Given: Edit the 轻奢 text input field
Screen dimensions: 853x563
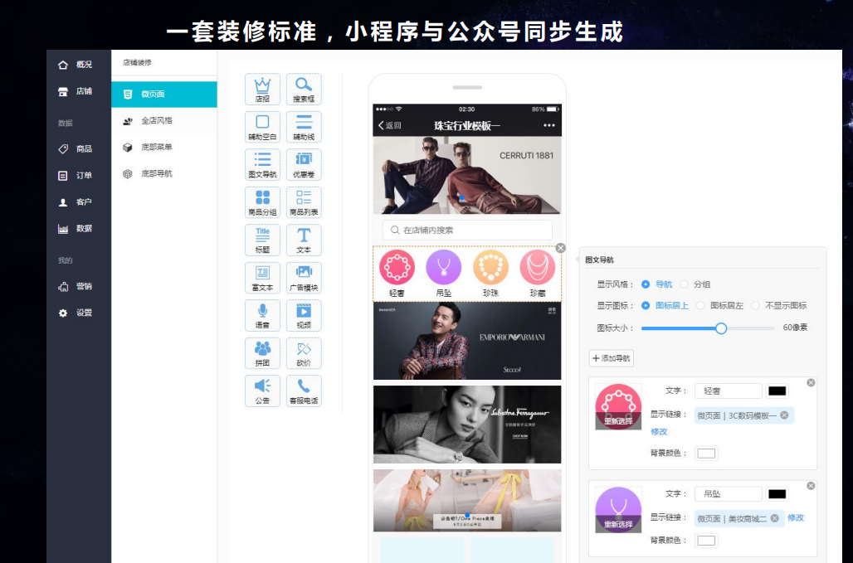Looking at the screenshot, I should pos(728,391).
